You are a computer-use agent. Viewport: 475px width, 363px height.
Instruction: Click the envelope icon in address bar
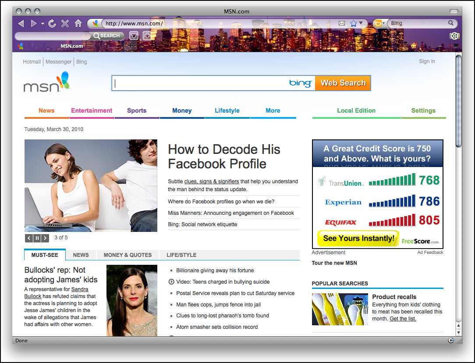[x=342, y=23]
